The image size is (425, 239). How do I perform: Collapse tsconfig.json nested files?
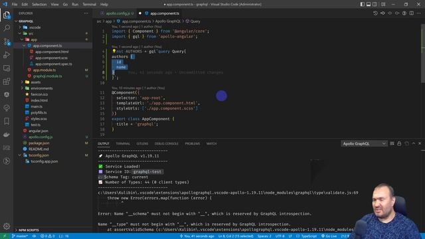20,155
